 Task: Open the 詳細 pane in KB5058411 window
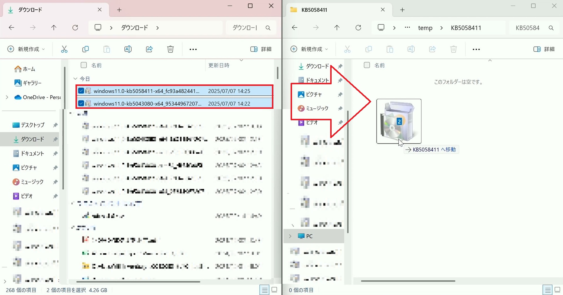pos(544,49)
